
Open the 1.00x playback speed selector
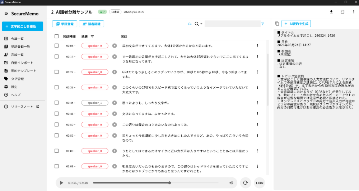(x=260, y=183)
